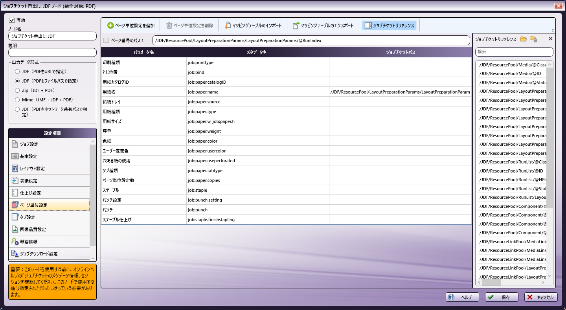The height and width of the screenshot is (310, 566).
Task: Select JDF（PDFをネットワーク共有パスで指定） radio option
Action: pyautogui.click(x=17, y=109)
